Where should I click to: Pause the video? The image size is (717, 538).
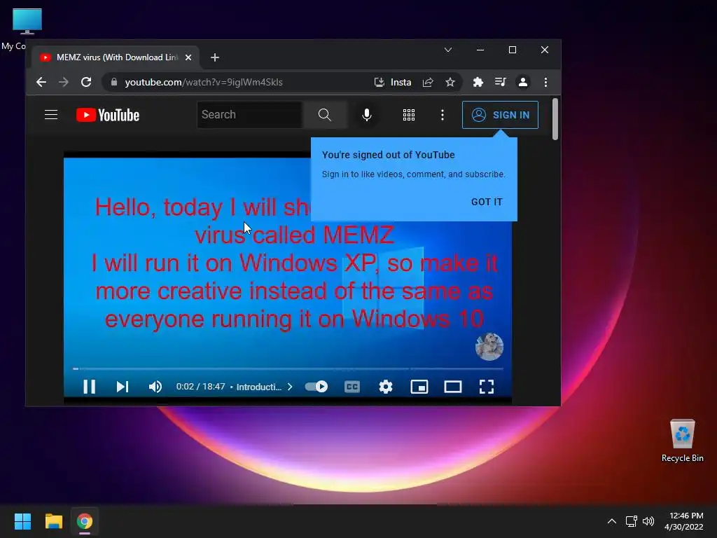pos(89,387)
